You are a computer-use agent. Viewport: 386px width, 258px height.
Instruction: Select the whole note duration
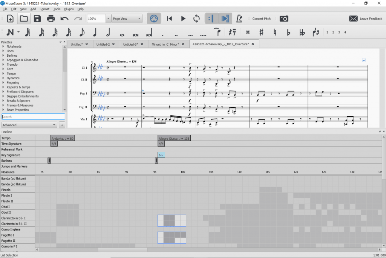tap(122, 35)
